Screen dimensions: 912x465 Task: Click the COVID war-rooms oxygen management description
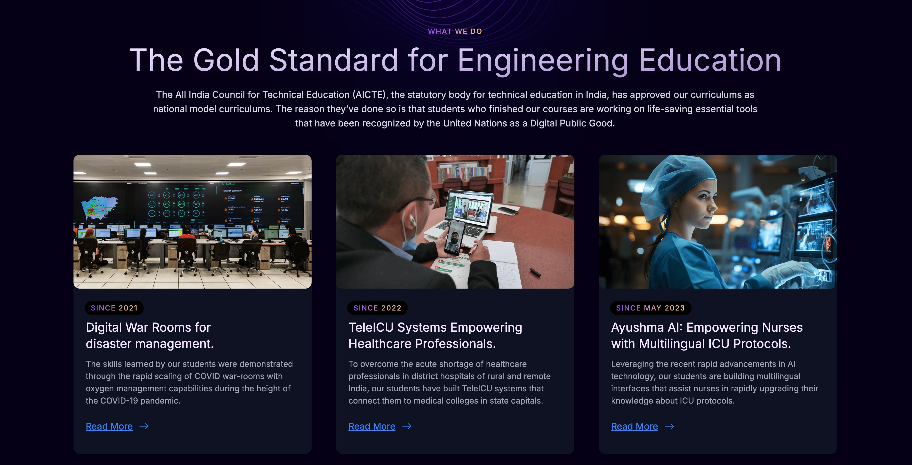point(189,382)
